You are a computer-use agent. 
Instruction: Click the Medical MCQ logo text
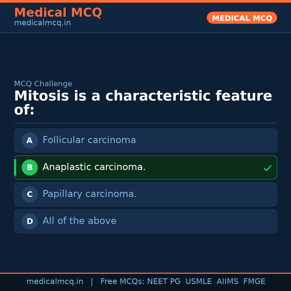pyautogui.click(x=58, y=12)
